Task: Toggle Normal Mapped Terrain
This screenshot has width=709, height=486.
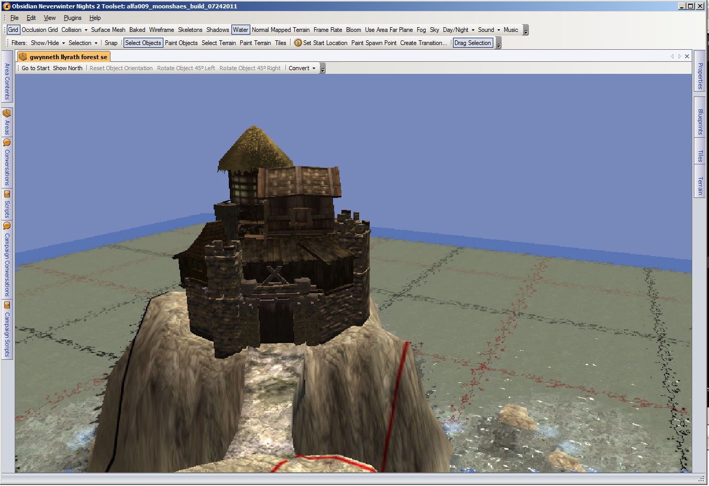Action: point(281,30)
